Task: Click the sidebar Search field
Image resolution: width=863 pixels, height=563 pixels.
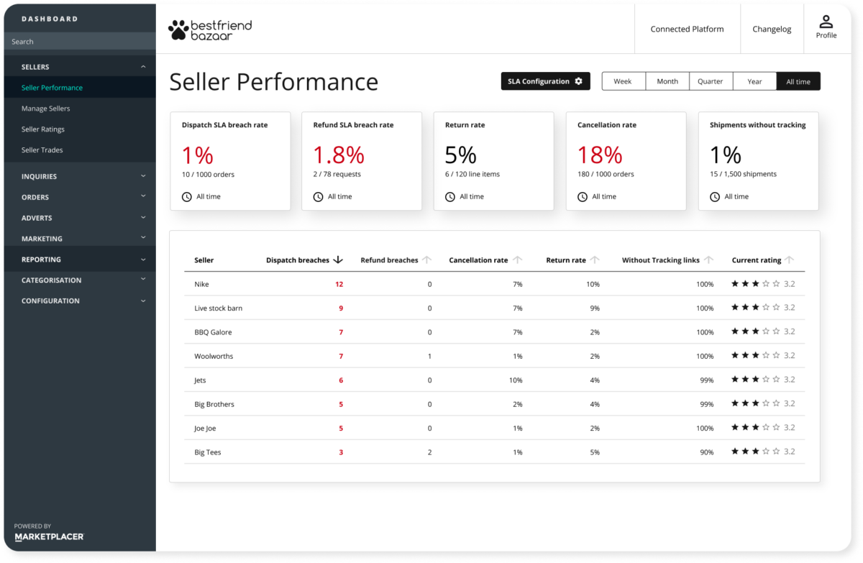Action: 79,41
